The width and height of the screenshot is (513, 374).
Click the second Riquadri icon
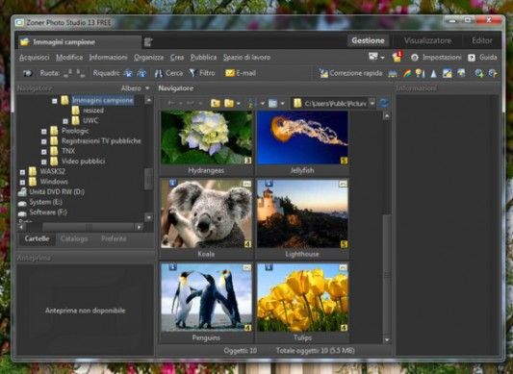tap(141, 74)
